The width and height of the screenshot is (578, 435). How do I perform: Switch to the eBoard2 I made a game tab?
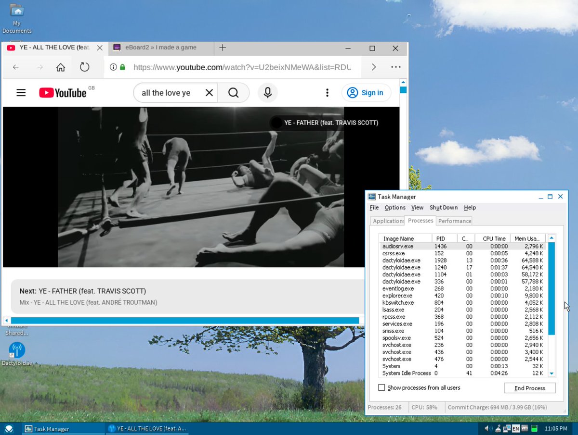(x=161, y=48)
